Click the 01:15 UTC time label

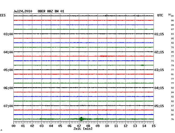159,34
